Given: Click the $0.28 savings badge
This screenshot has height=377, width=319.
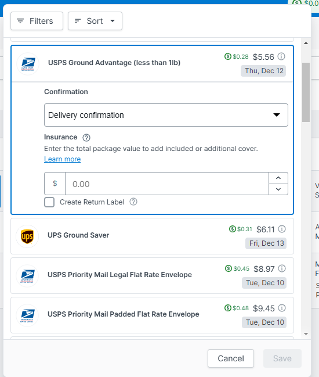Looking at the screenshot, I should pos(237,56).
